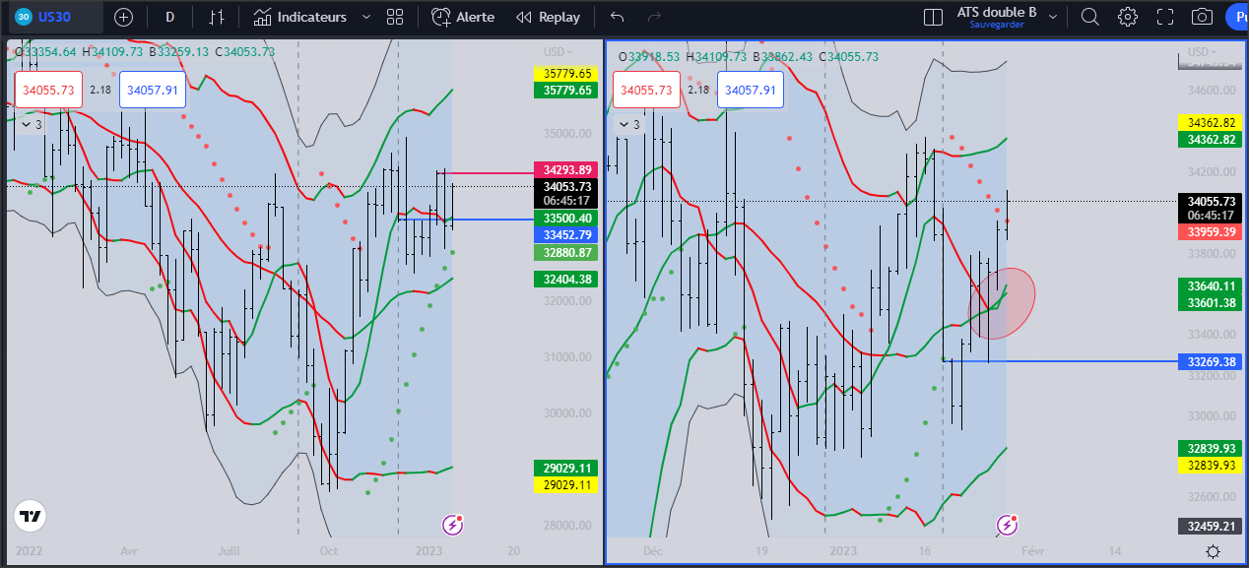Open the US30 symbol search

coord(53,17)
